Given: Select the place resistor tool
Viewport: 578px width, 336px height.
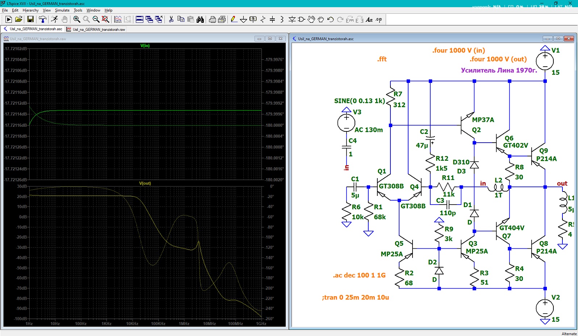Looking at the screenshot, I should 263,20.
